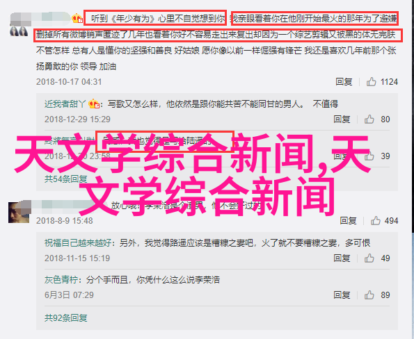Viewport: 414px width, 339px height.
Task: Open 近我者甜丫's user profile
Action: pos(65,104)
